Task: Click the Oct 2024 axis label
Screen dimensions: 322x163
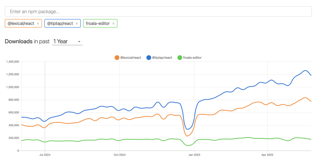Action: point(119,155)
